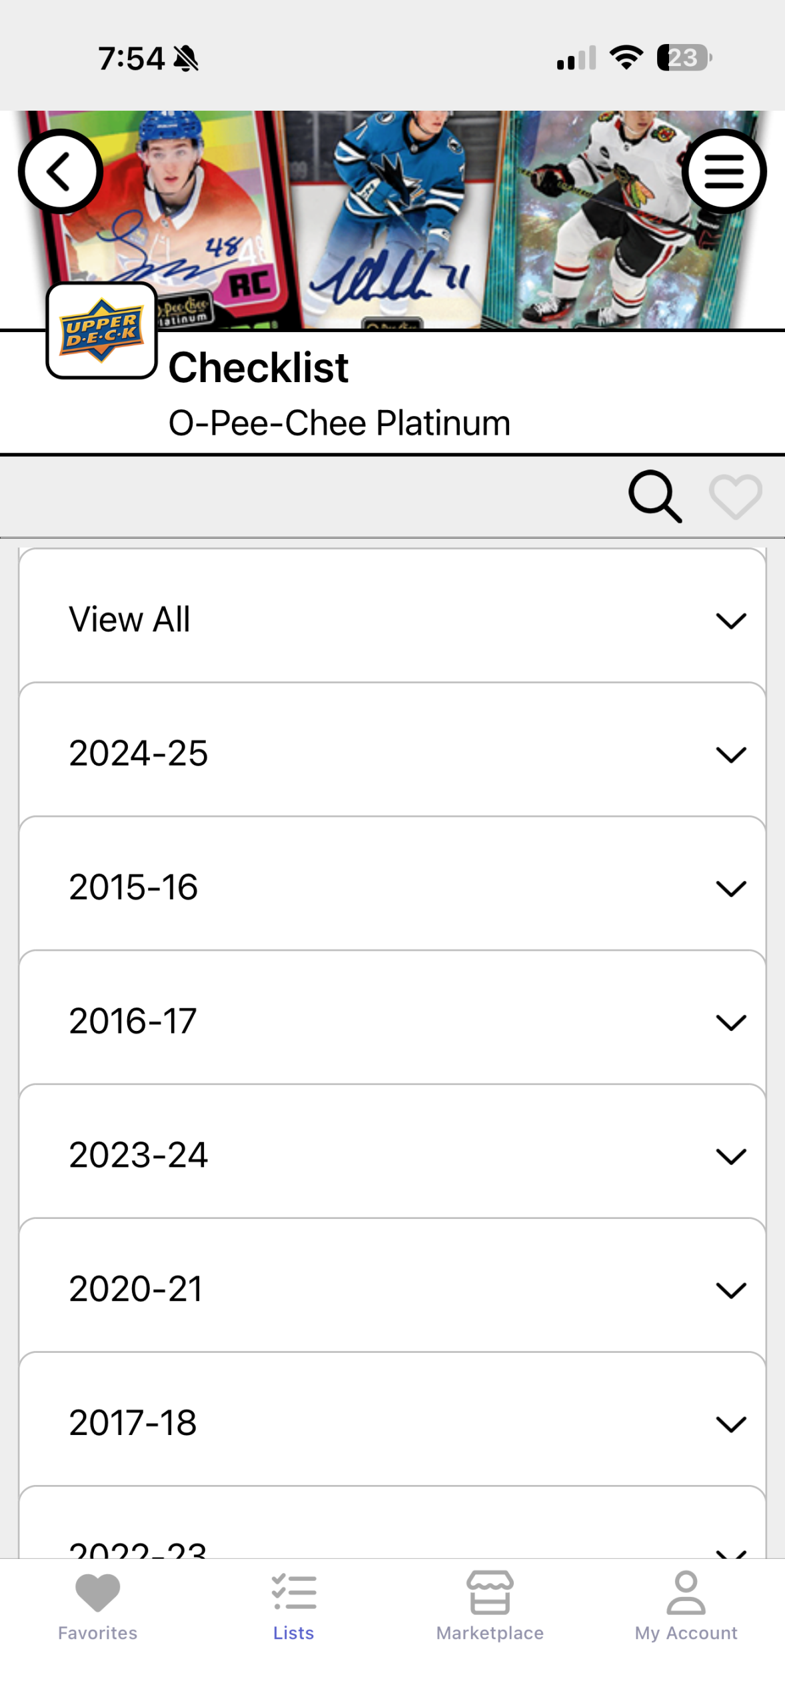Image resolution: width=785 pixels, height=1707 pixels.
Task: Select the 2017-18 season label
Action: (x=133, y=1422)
